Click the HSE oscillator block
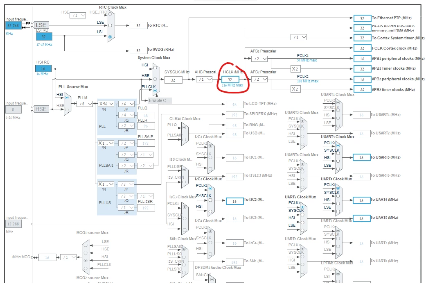Viewport: 435px width, 284px height. 41,109
